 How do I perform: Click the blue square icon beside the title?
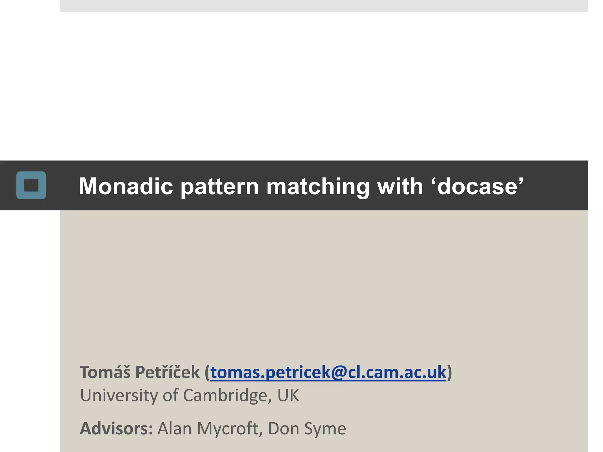point(31,185)
